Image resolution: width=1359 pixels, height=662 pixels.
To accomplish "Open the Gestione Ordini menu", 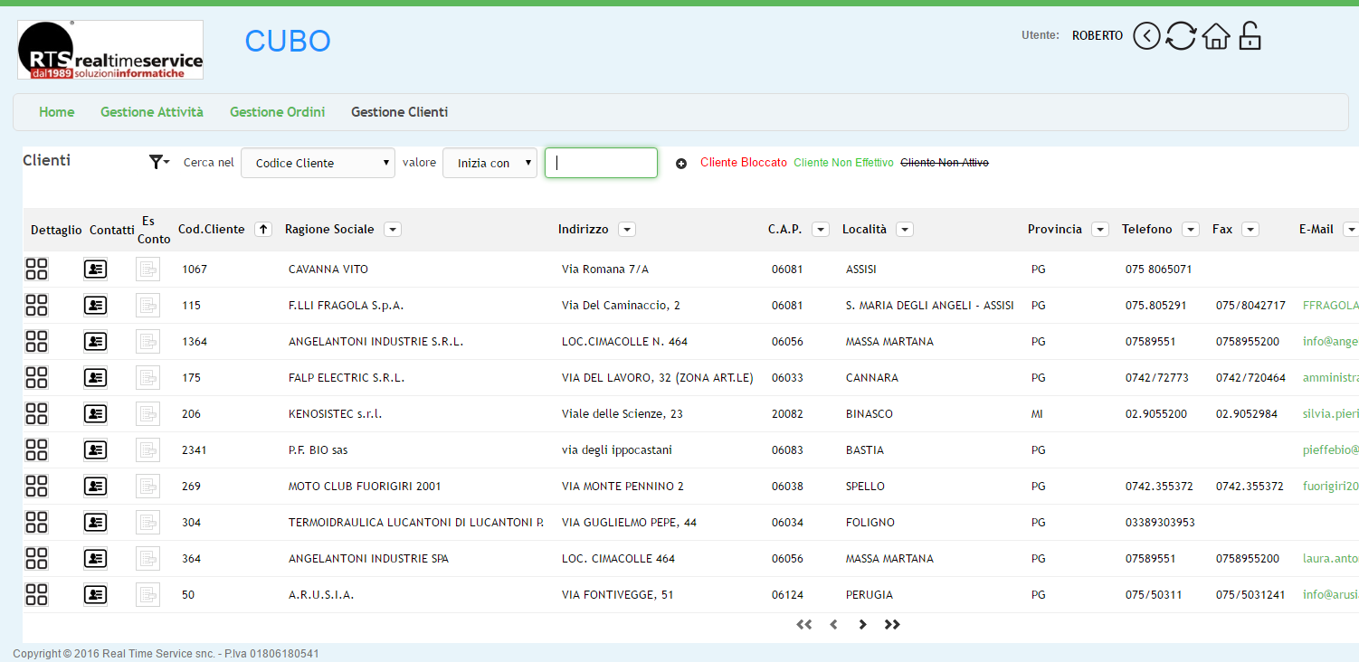I will tap(278, 112).
